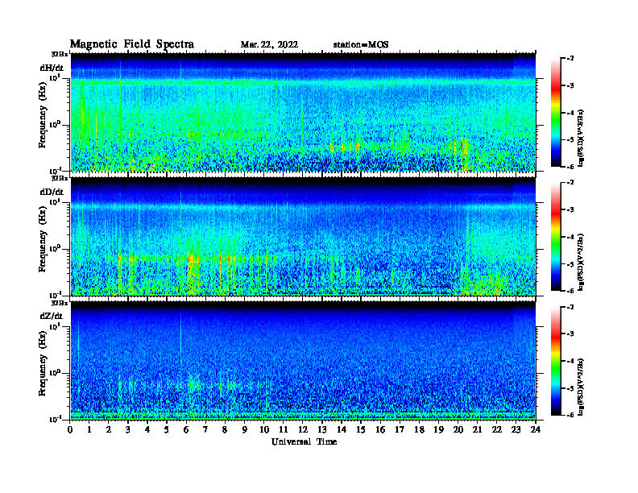This screenshot has height=493, width=638.
Task: Click hour tick label "13" on time axis
Action: click(322, 429)
